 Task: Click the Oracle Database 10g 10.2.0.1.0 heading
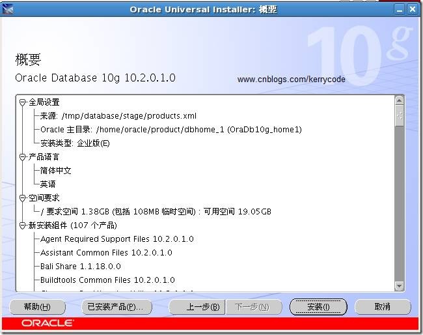[96, 78]
